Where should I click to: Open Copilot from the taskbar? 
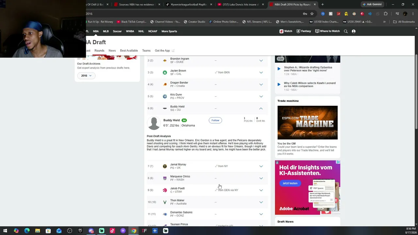[16, 231]
